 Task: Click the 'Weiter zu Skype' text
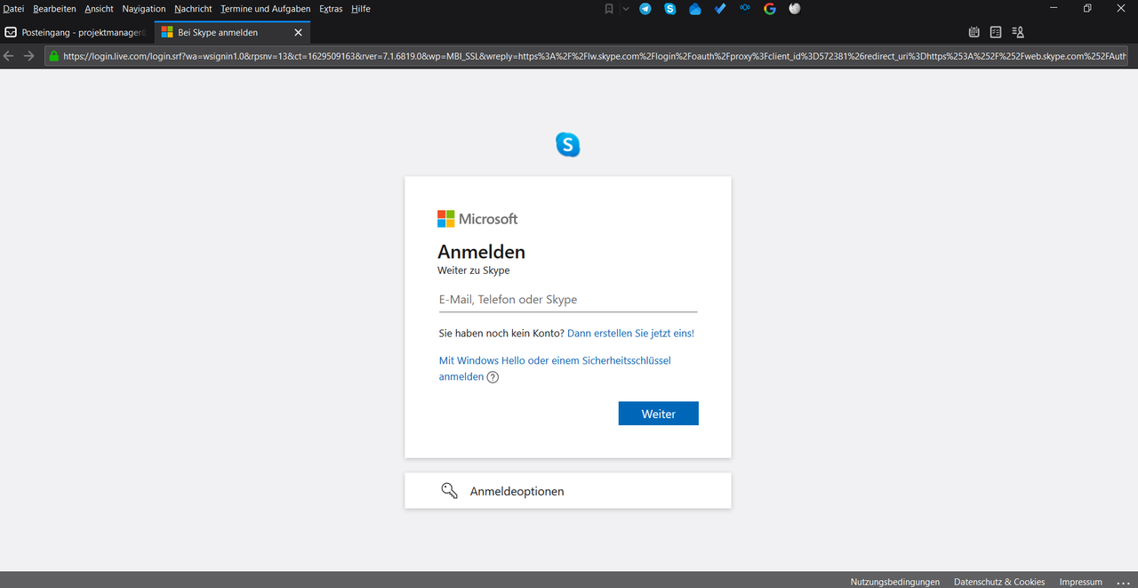pos(474,270)
